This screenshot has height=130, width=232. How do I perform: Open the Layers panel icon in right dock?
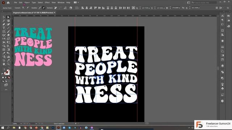(222, 66)
